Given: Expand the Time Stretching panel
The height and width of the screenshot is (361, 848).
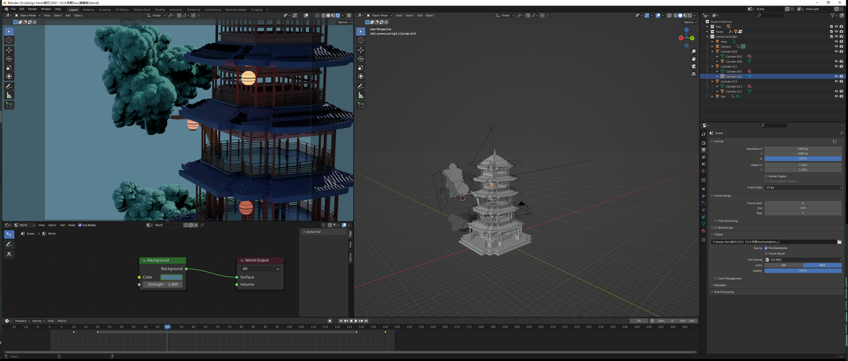Looking at the screenshot, I should pyautogui.click(x=726, y=221).
